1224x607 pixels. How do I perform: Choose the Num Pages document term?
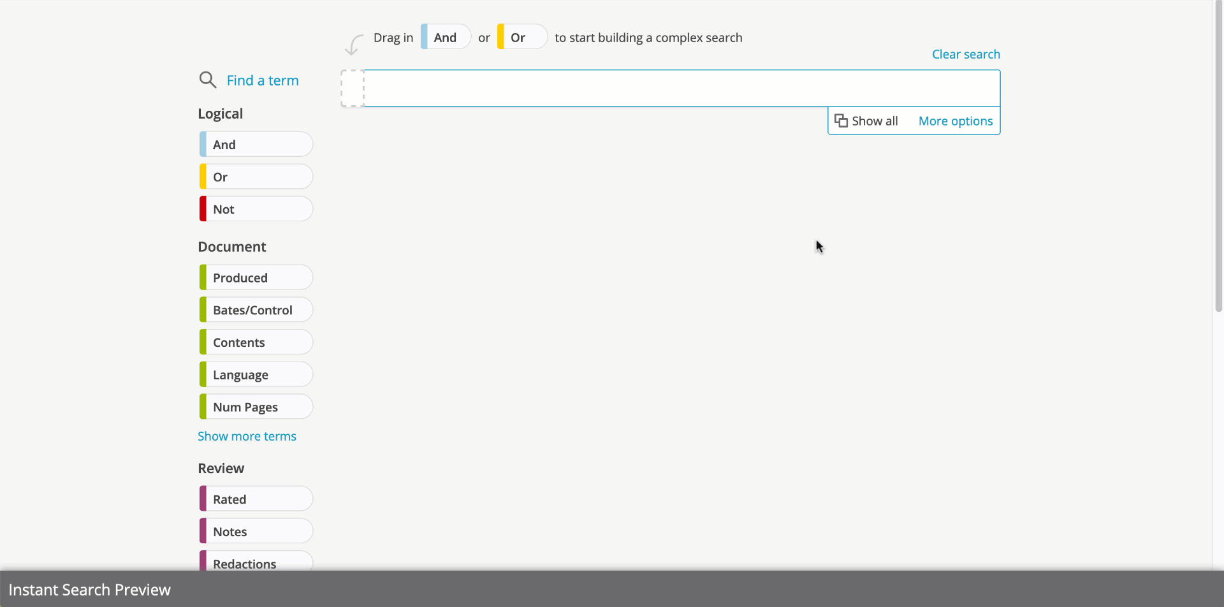coord(256,407)
